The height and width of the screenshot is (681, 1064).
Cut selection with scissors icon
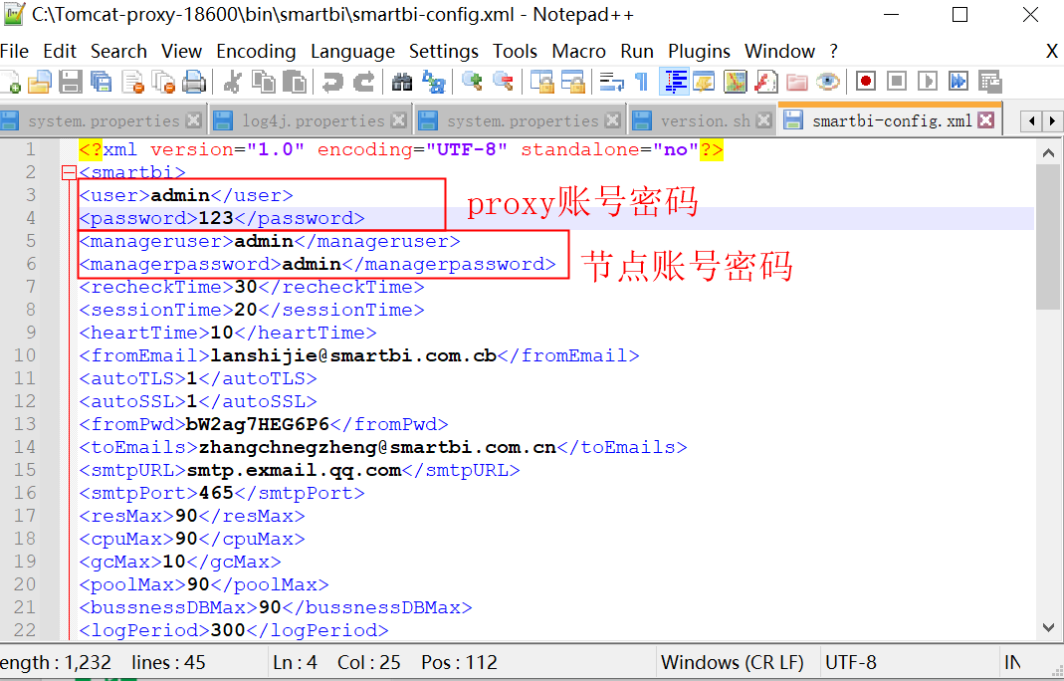point(232,83)
